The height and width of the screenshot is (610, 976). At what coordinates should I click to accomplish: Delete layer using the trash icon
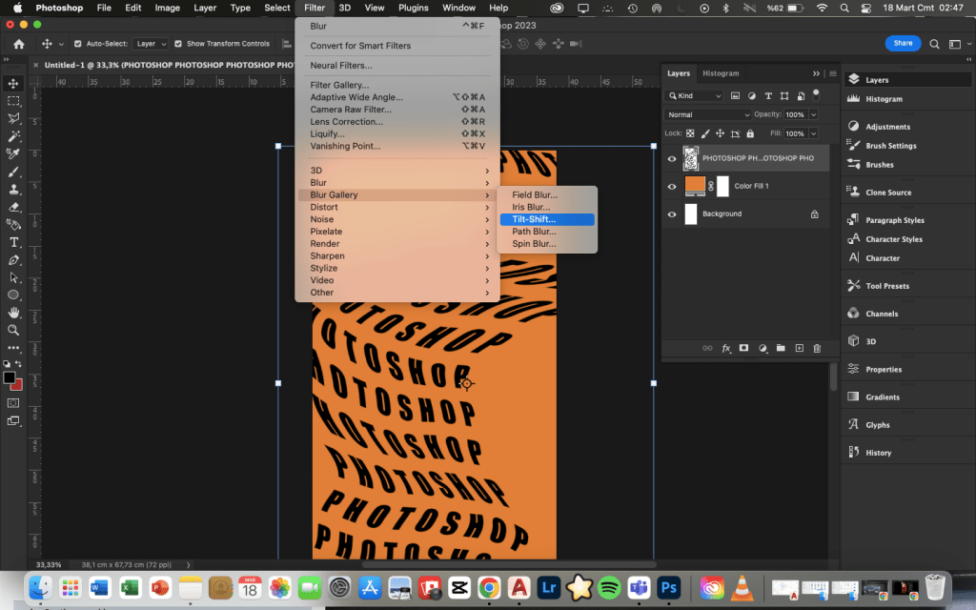(x=816, y=349)
